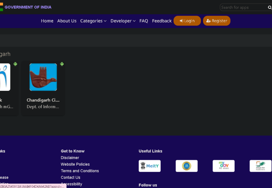This screenshot has height=188, width=272.
Task: Click the search magnifier icon
Action: [269, 8]
